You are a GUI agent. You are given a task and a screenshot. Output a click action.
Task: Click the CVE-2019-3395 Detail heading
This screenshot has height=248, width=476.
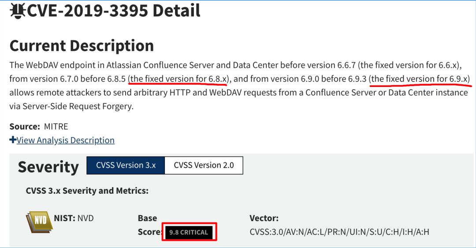point(114,11)
